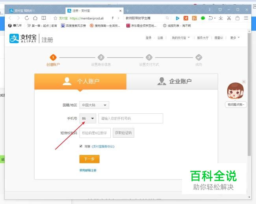
Task: Go back with the browser back arrow
Action: click(x=10, y=18)
